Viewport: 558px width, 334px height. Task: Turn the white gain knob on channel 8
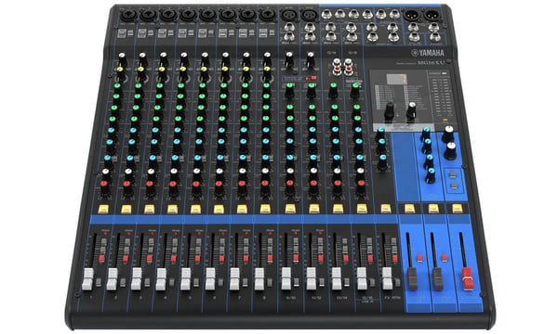click(267, 58)
